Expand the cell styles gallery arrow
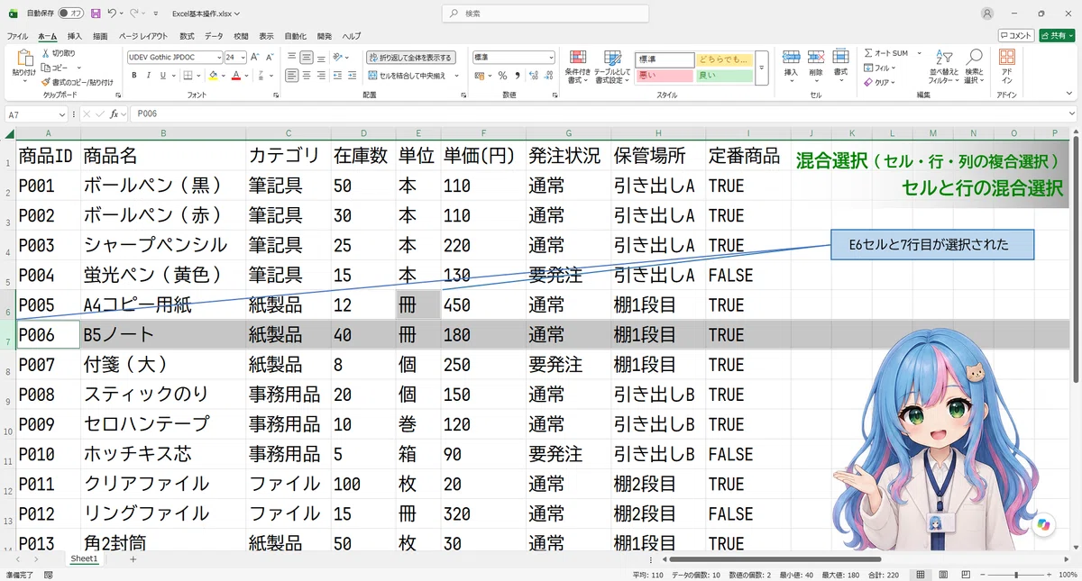Image resolution: width=1082 pixels, height=581 pixels. (761, 68)
